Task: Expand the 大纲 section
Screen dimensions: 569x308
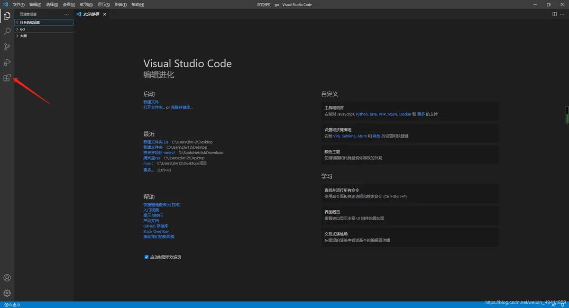Action: 44,36
